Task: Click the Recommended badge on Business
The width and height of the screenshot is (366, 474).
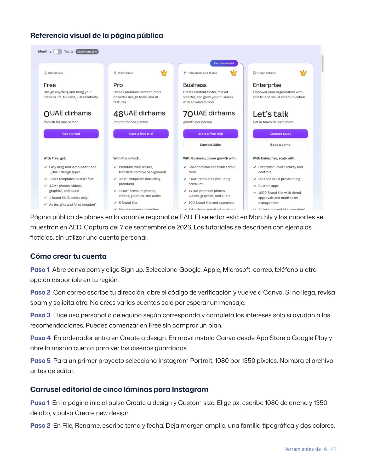Action: pos(224,63)
